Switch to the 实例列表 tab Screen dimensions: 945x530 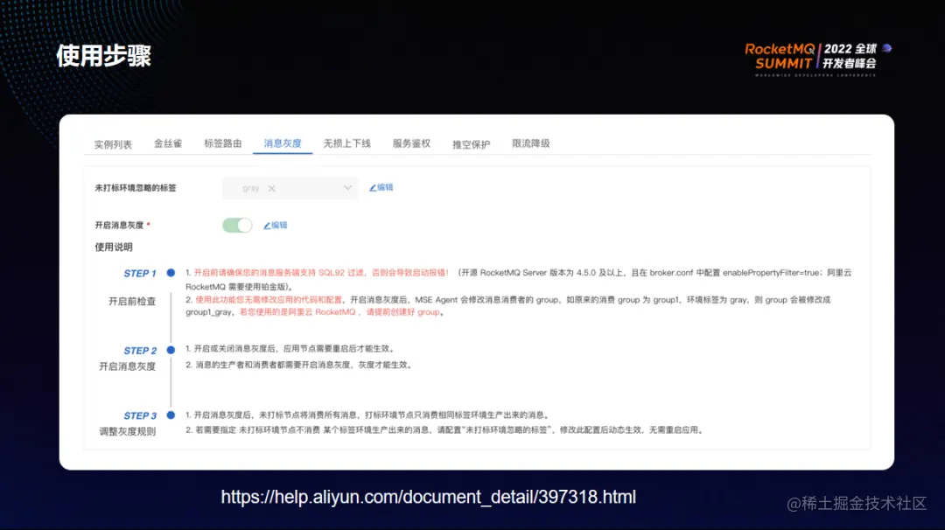(112, 143)
